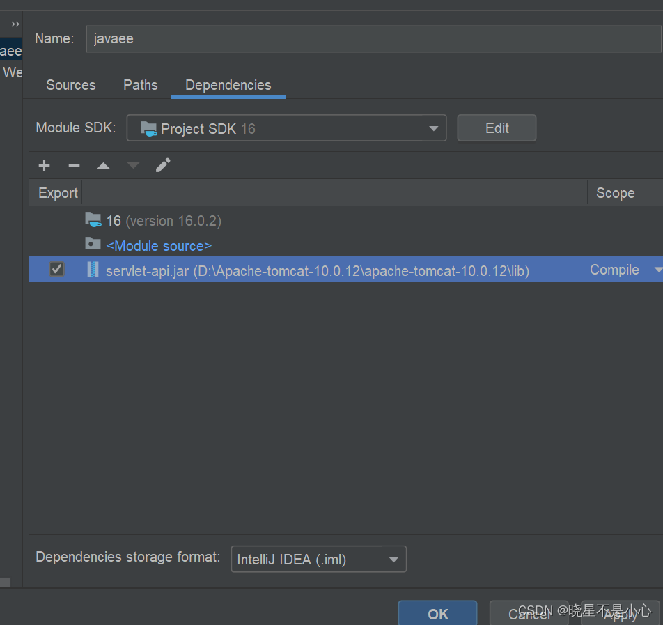Switch to the Paths tab
663x625 pixels.
tap(141, 85)
